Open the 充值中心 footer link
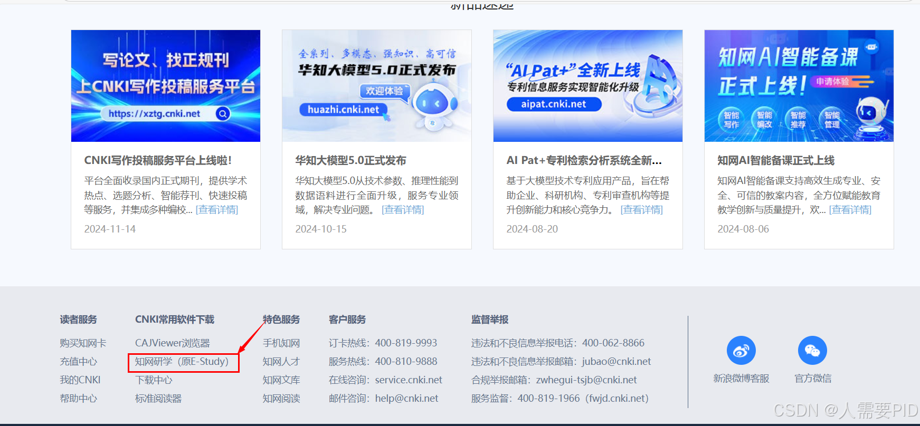 (78, 362)
